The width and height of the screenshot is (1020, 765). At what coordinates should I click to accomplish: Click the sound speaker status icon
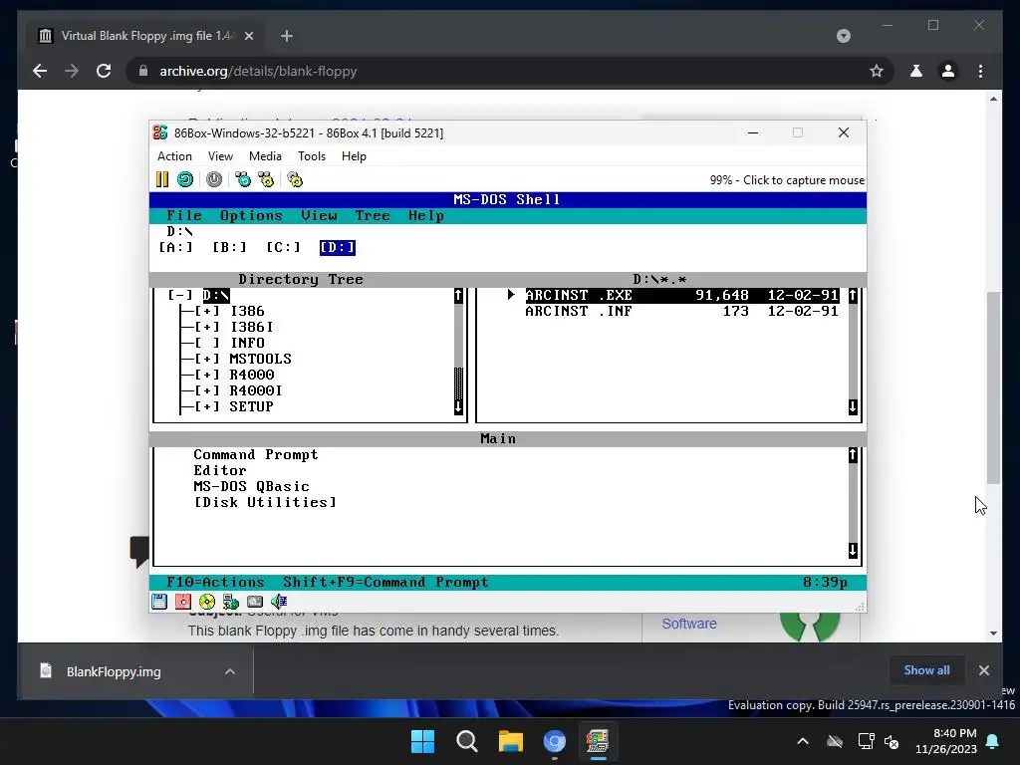279,601
